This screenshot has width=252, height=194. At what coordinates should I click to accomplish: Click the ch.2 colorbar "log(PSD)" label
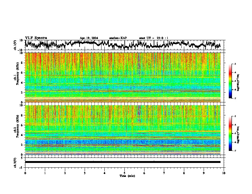[x=238, y=135]
